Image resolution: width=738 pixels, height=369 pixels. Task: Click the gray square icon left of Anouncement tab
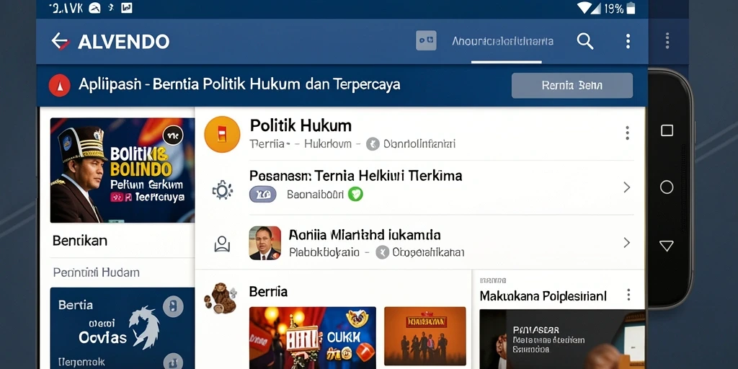(x=426, y=40)
